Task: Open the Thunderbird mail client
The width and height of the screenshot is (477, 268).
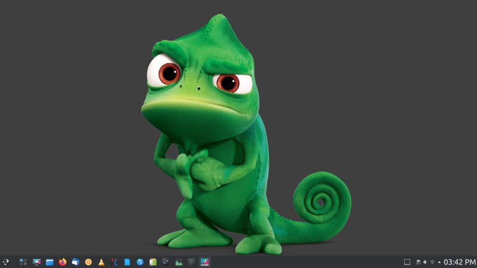Action: pyautogui.click(x=76, y=262)
